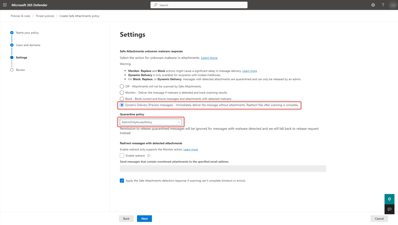Image resolution: width=398 pixels, height=225 pixels.
Task: Enable the redirect checkbox
Action: 122,156
